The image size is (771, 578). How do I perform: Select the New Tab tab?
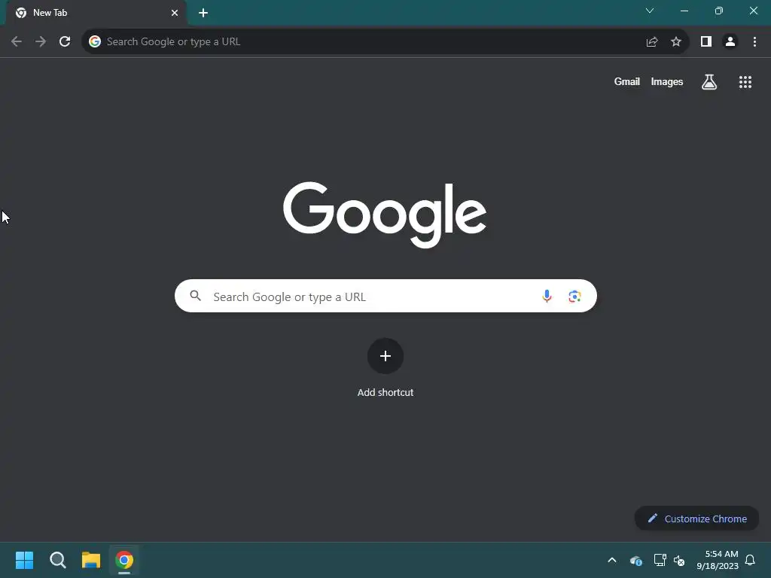97,13
